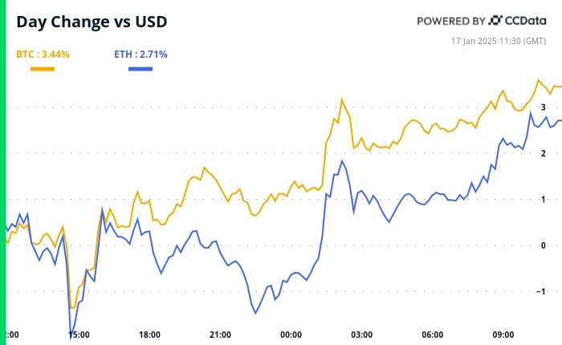This screenshot has height=345, width=562.
Task: Click the 00:00 midnight axis label
Action: pos(291,335)
